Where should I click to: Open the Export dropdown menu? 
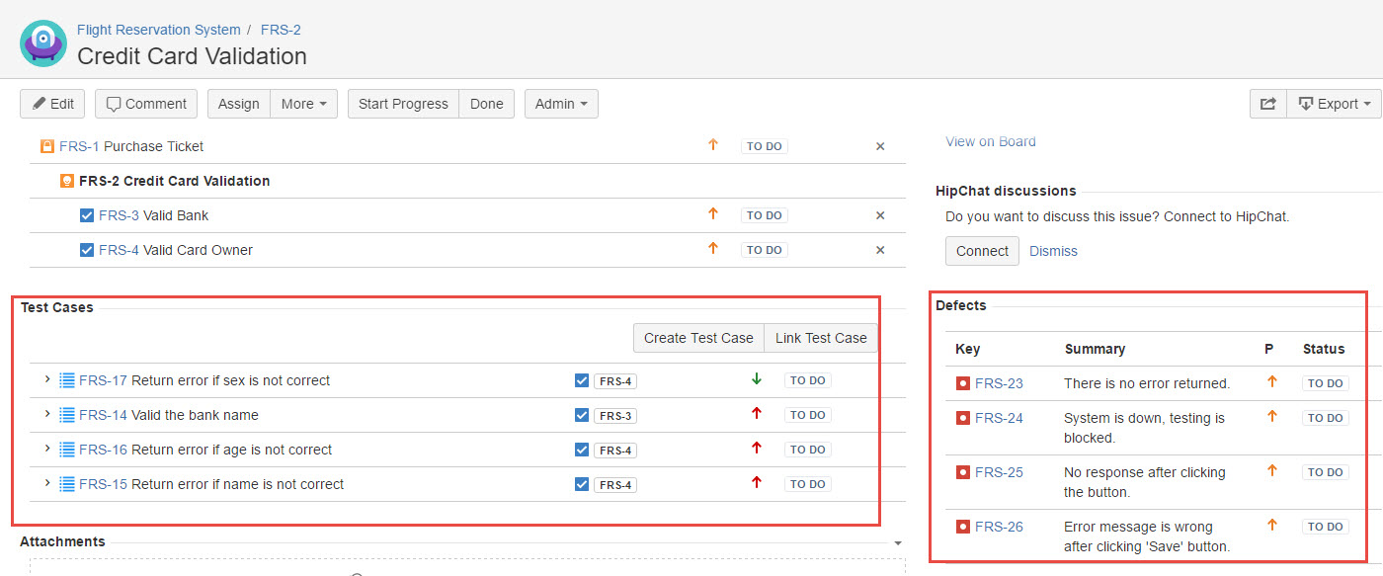(1334, 104)
